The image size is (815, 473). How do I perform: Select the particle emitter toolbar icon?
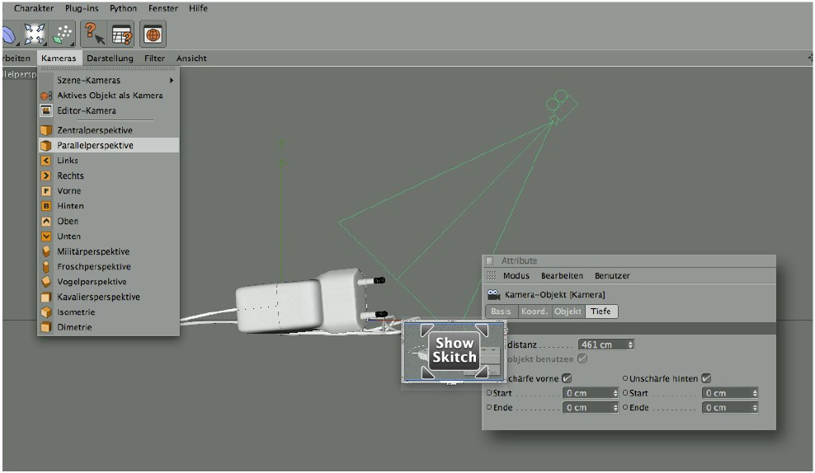coord(63,34)
